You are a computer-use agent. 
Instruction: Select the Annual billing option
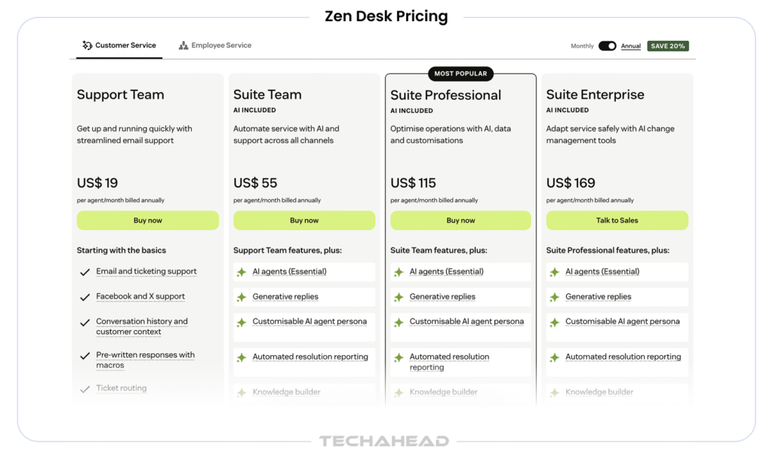(631, 47)
